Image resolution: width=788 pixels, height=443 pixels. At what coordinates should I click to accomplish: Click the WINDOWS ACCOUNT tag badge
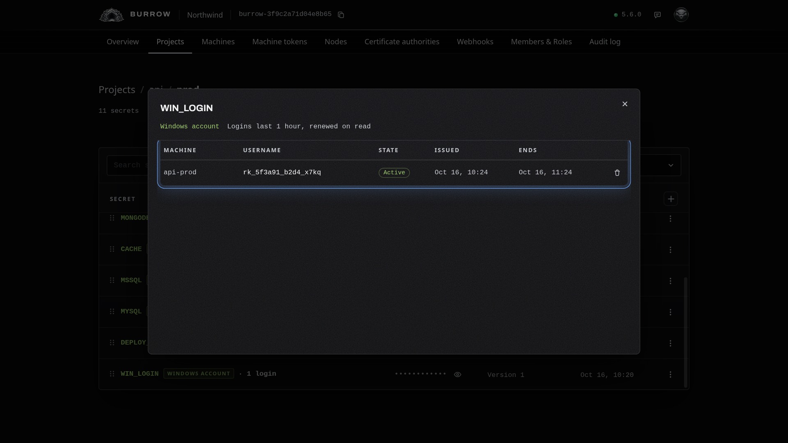pos(199,374)
